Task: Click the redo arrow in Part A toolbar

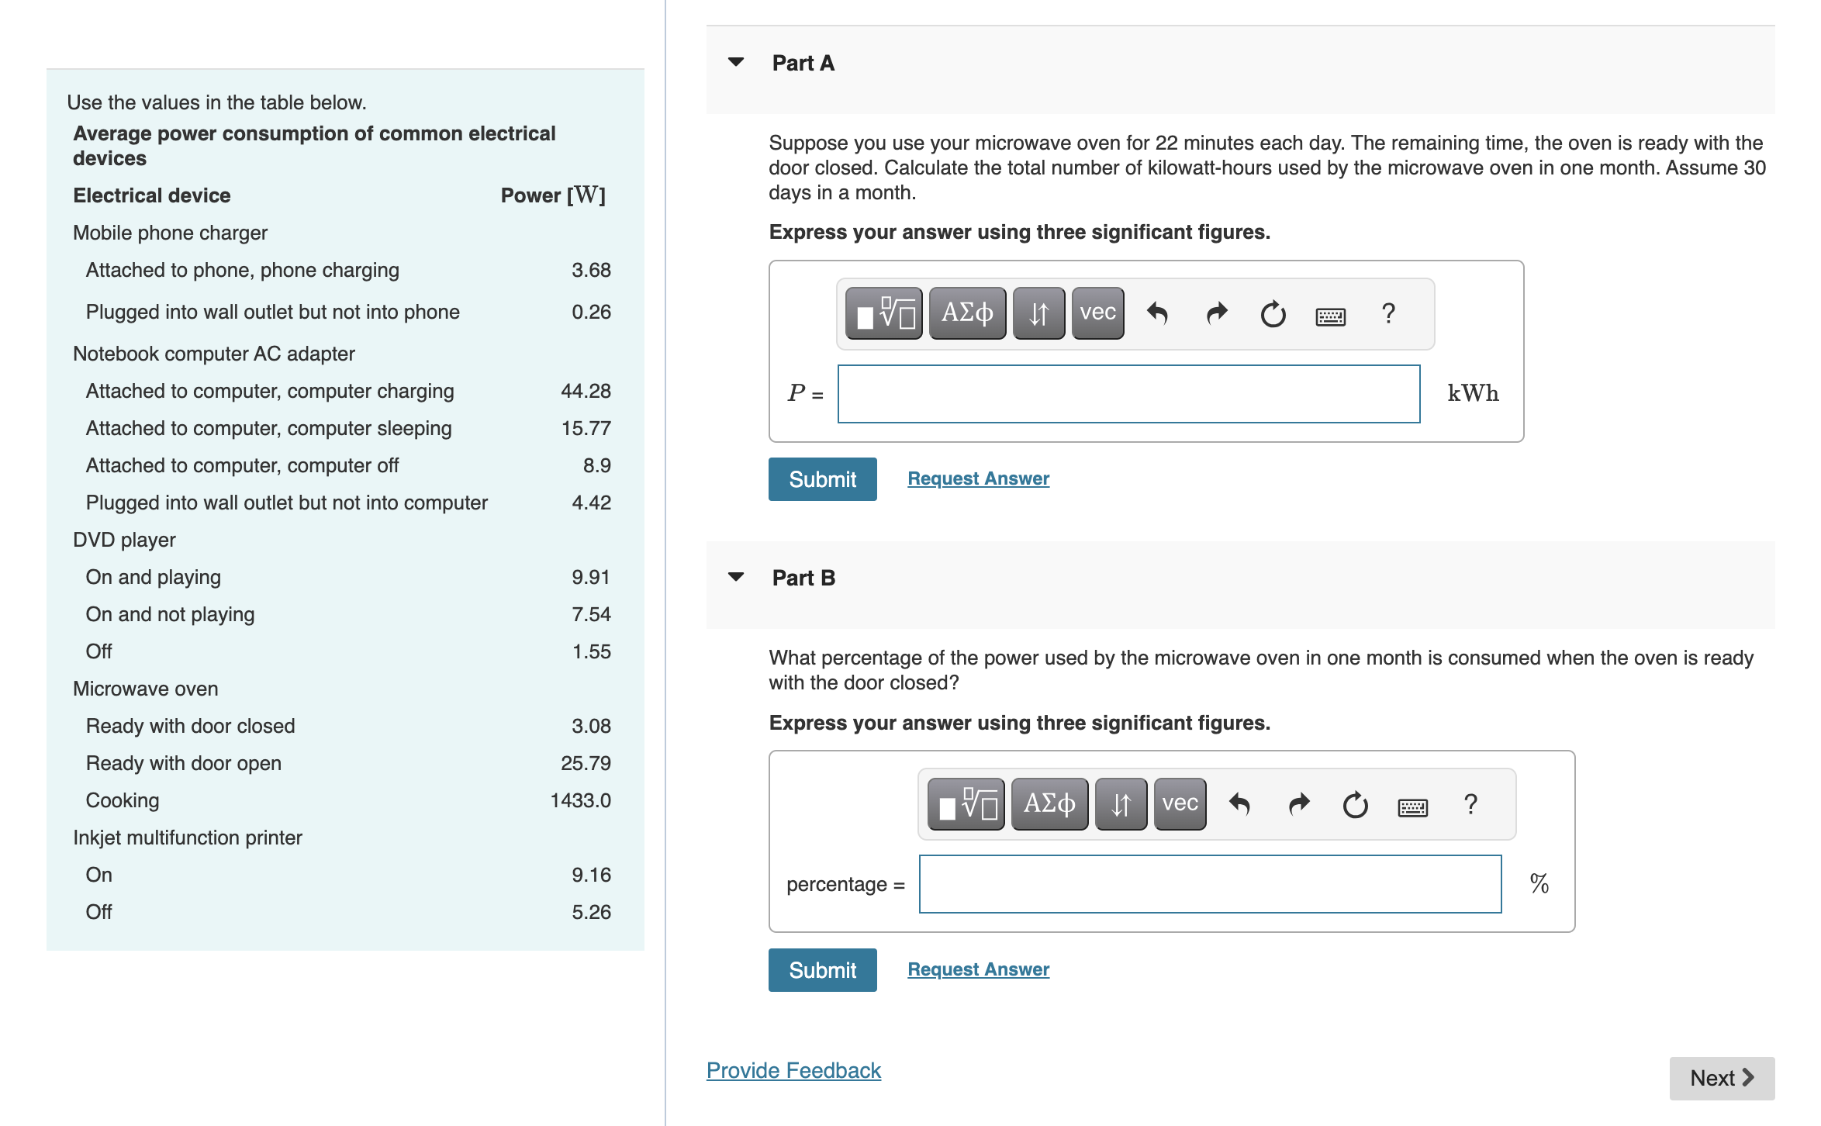Action: [1216, 313]
